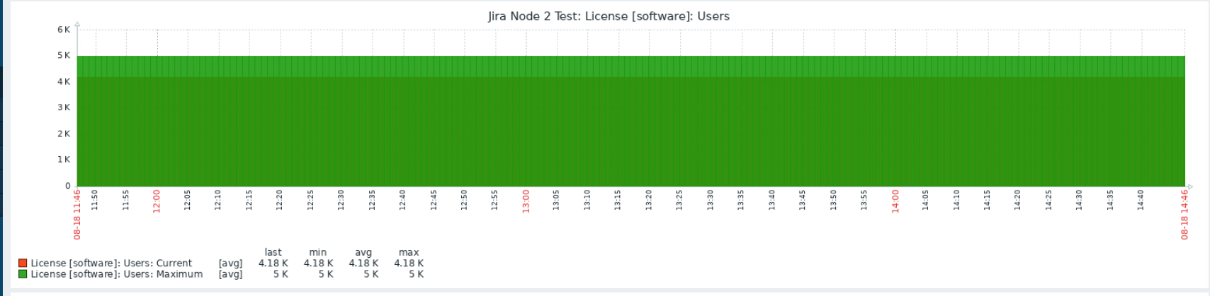This screenshot has height=296, width=1210.
Task: Click the graph title 'Jira Node 2 Test'
Action: coord(608,16)
